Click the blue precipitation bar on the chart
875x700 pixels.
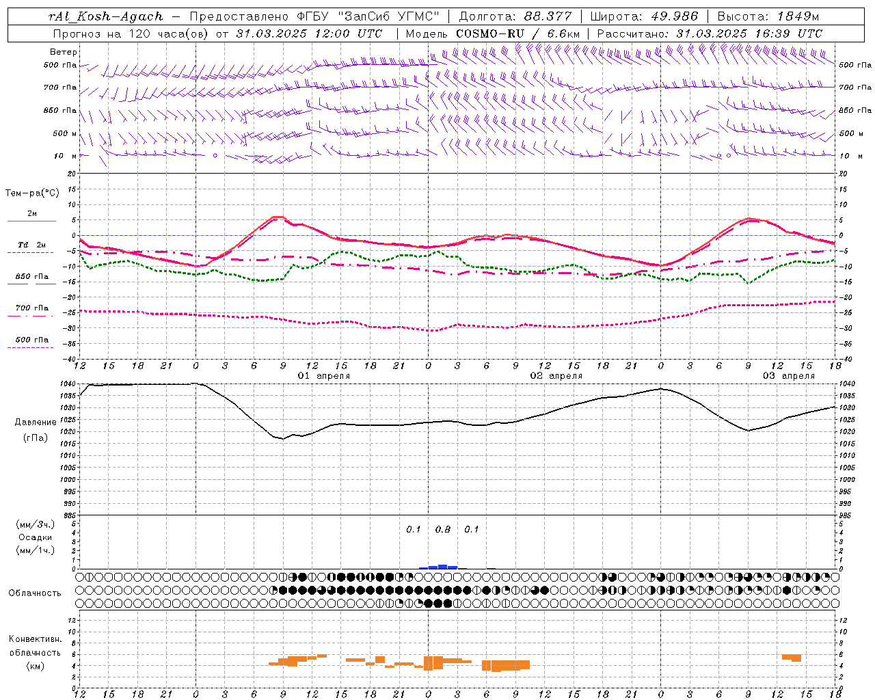pyautogui.click(x=442, y=567)
